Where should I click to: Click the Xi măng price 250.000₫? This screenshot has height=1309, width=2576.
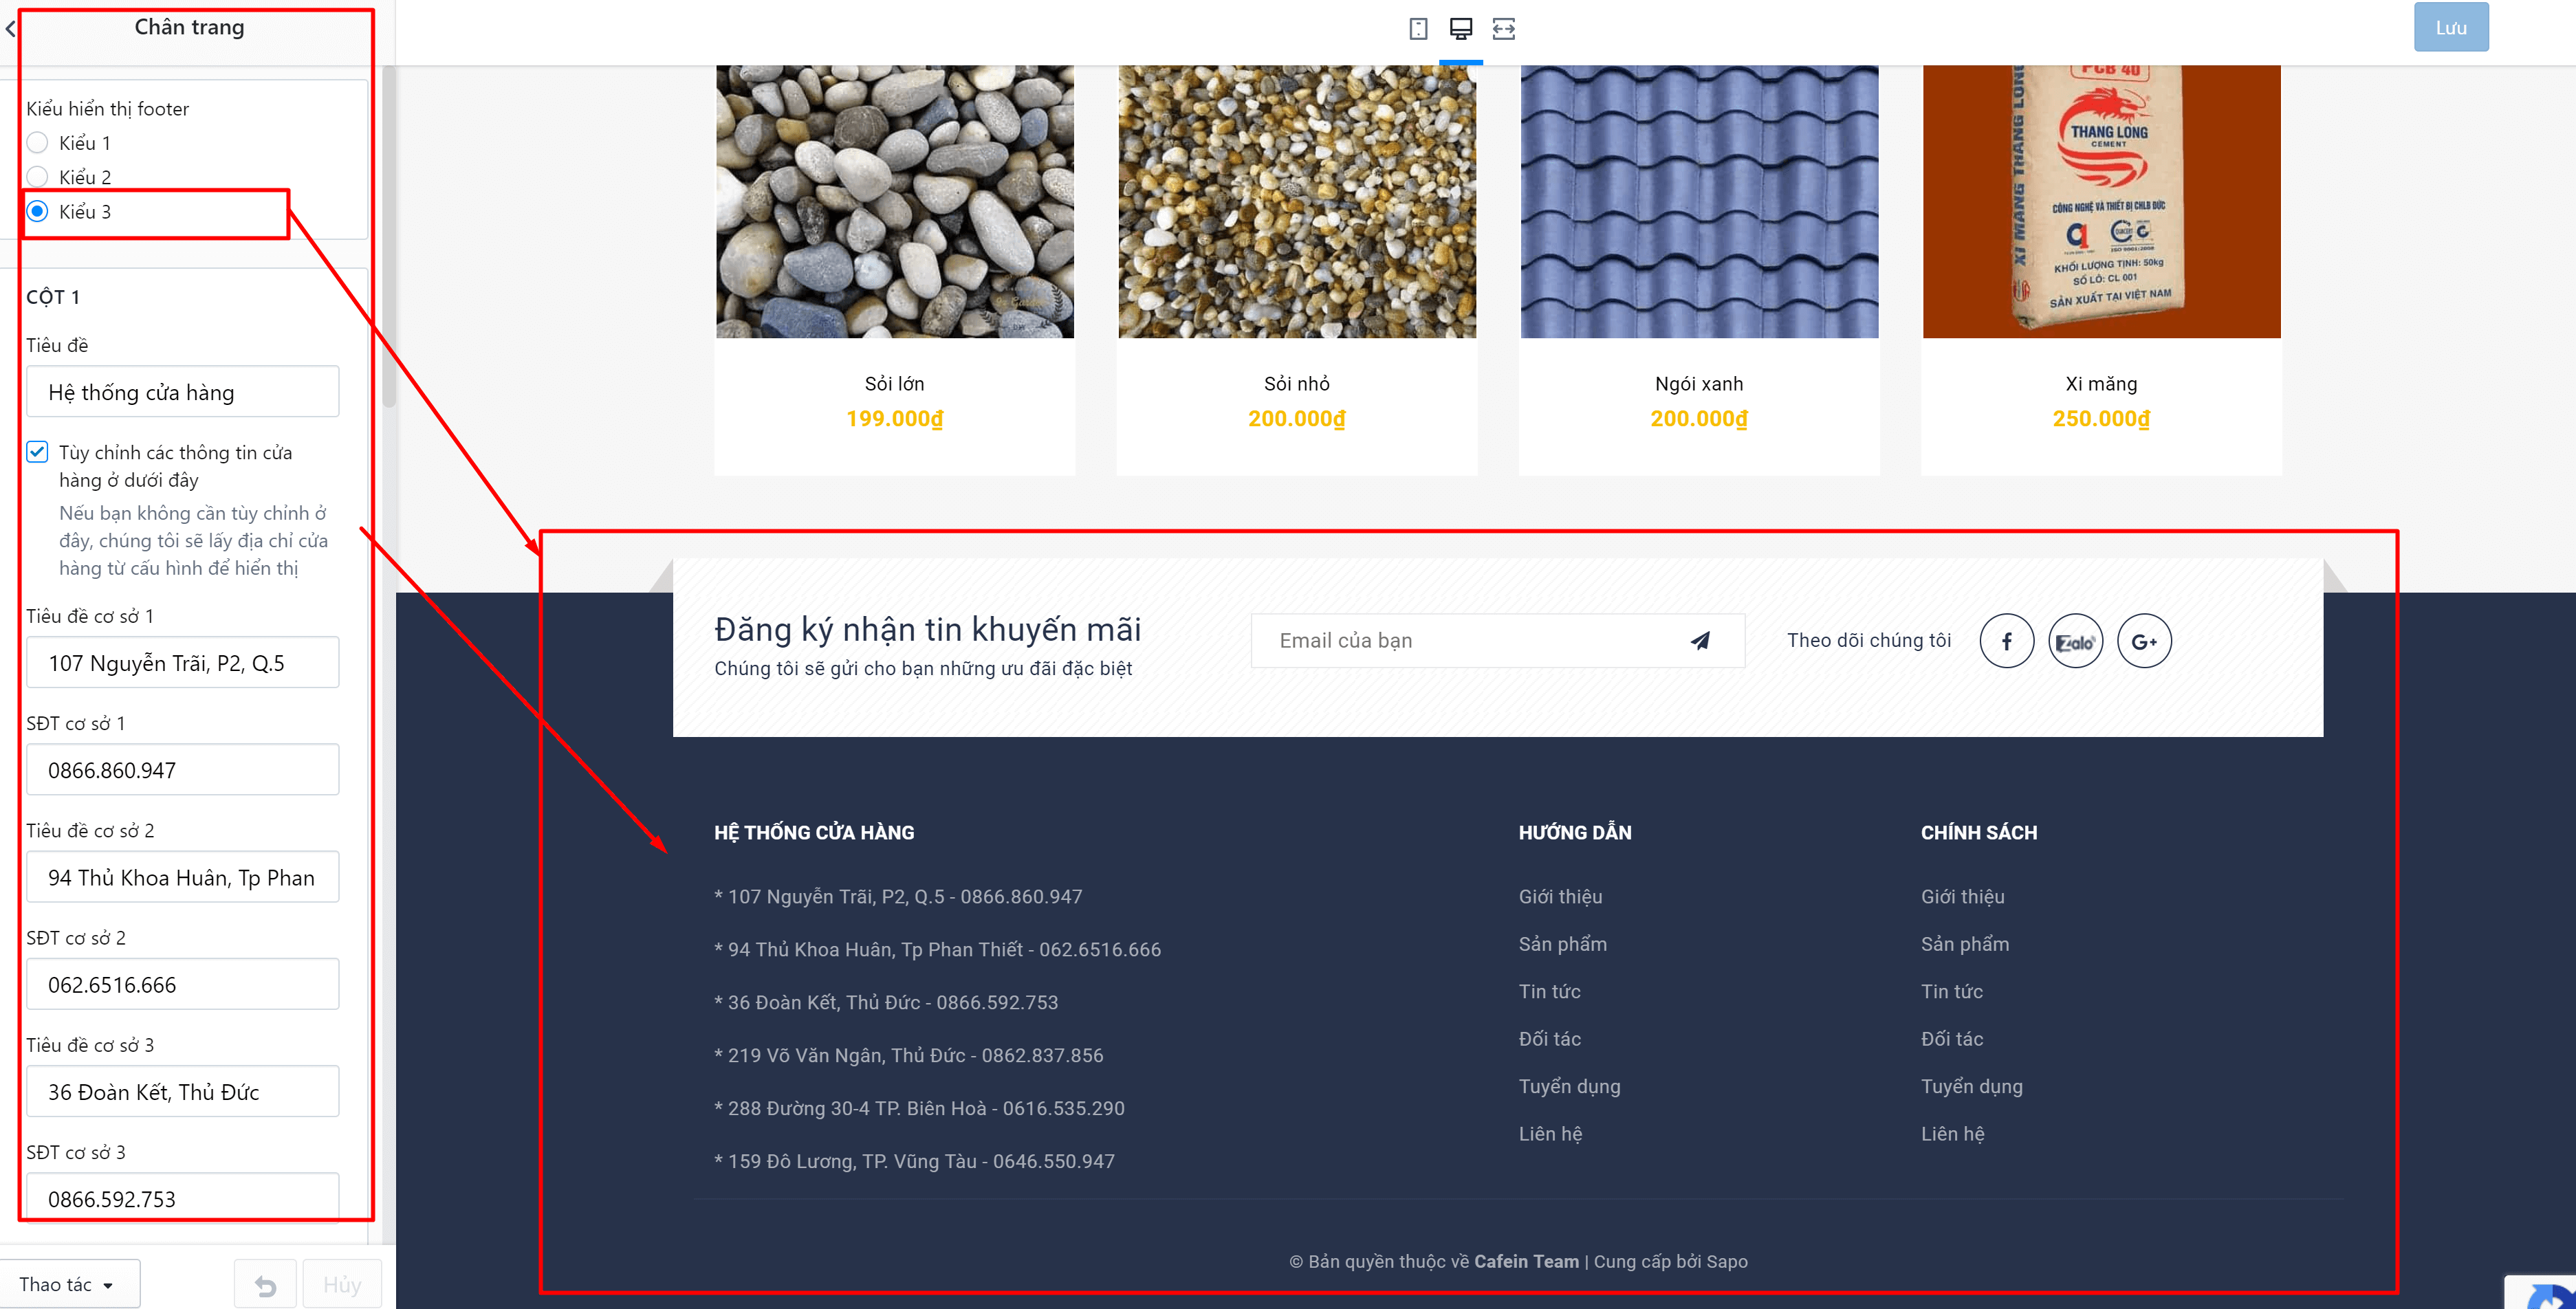pyautogui.click(x=2102, y=419)
